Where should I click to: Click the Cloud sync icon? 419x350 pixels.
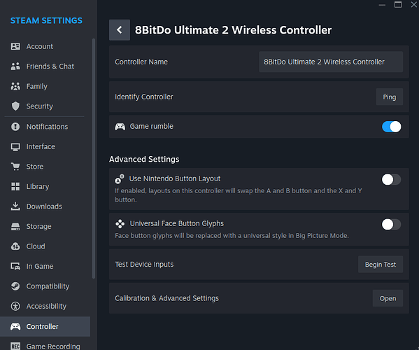(15, 246)
